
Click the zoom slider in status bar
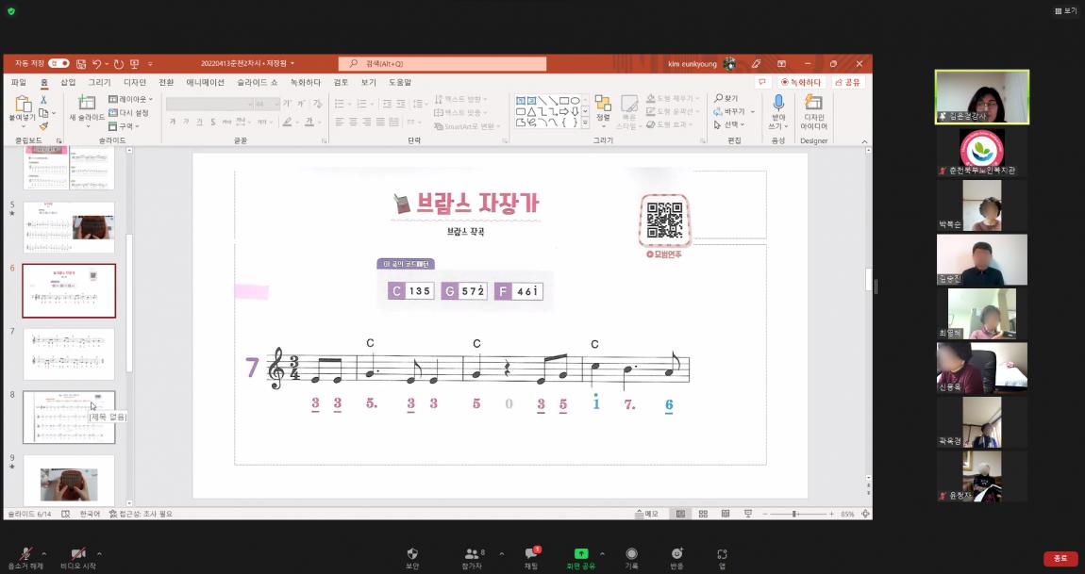click(797, 514)
